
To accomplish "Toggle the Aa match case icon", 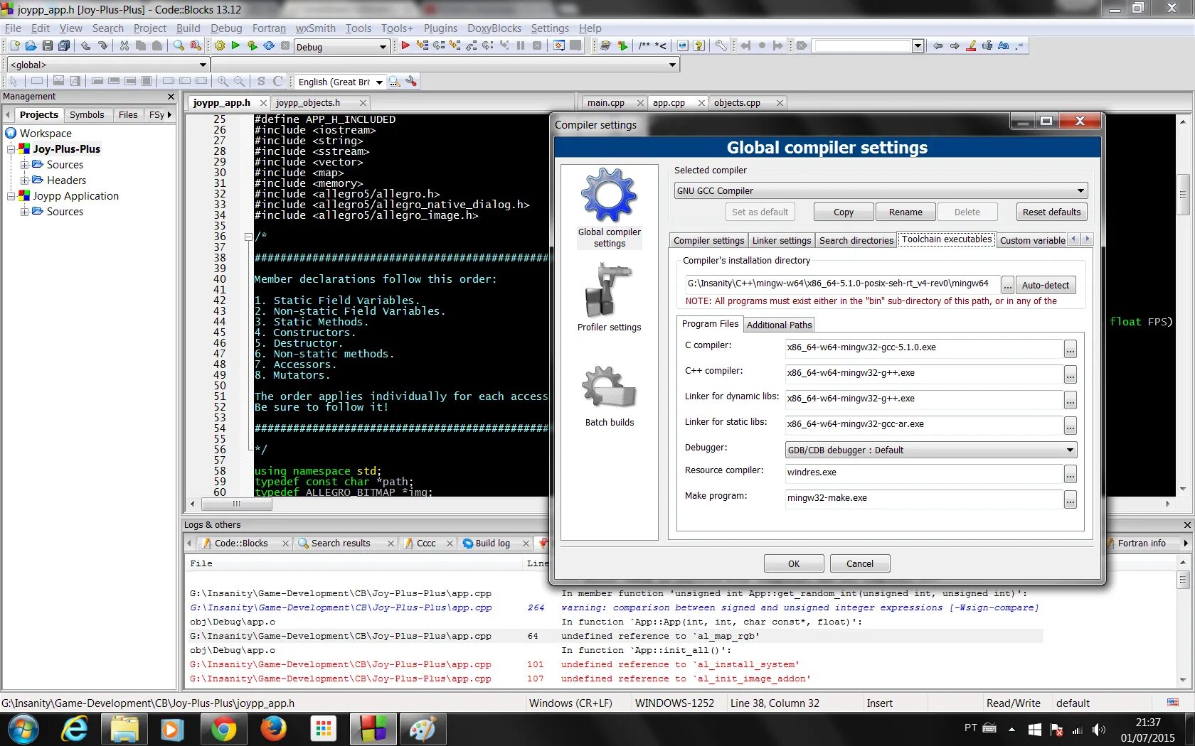I will click(1004, 46).
